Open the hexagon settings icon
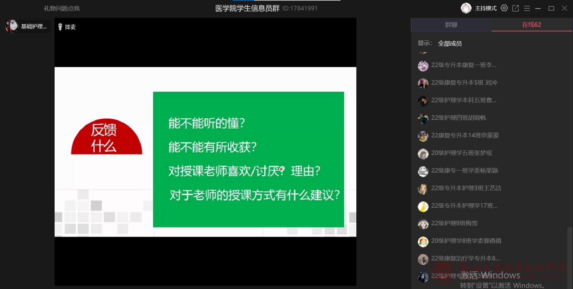 pyautogui.click(x=504, y=8)
